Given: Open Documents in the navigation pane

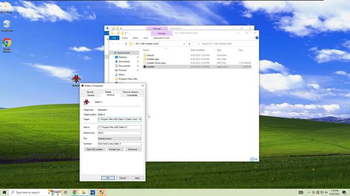Looking at the screenshot, I should [x=124, y=66].
